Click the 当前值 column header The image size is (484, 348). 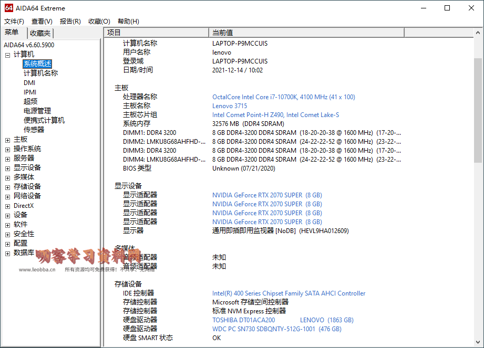(x=306, y=33)
